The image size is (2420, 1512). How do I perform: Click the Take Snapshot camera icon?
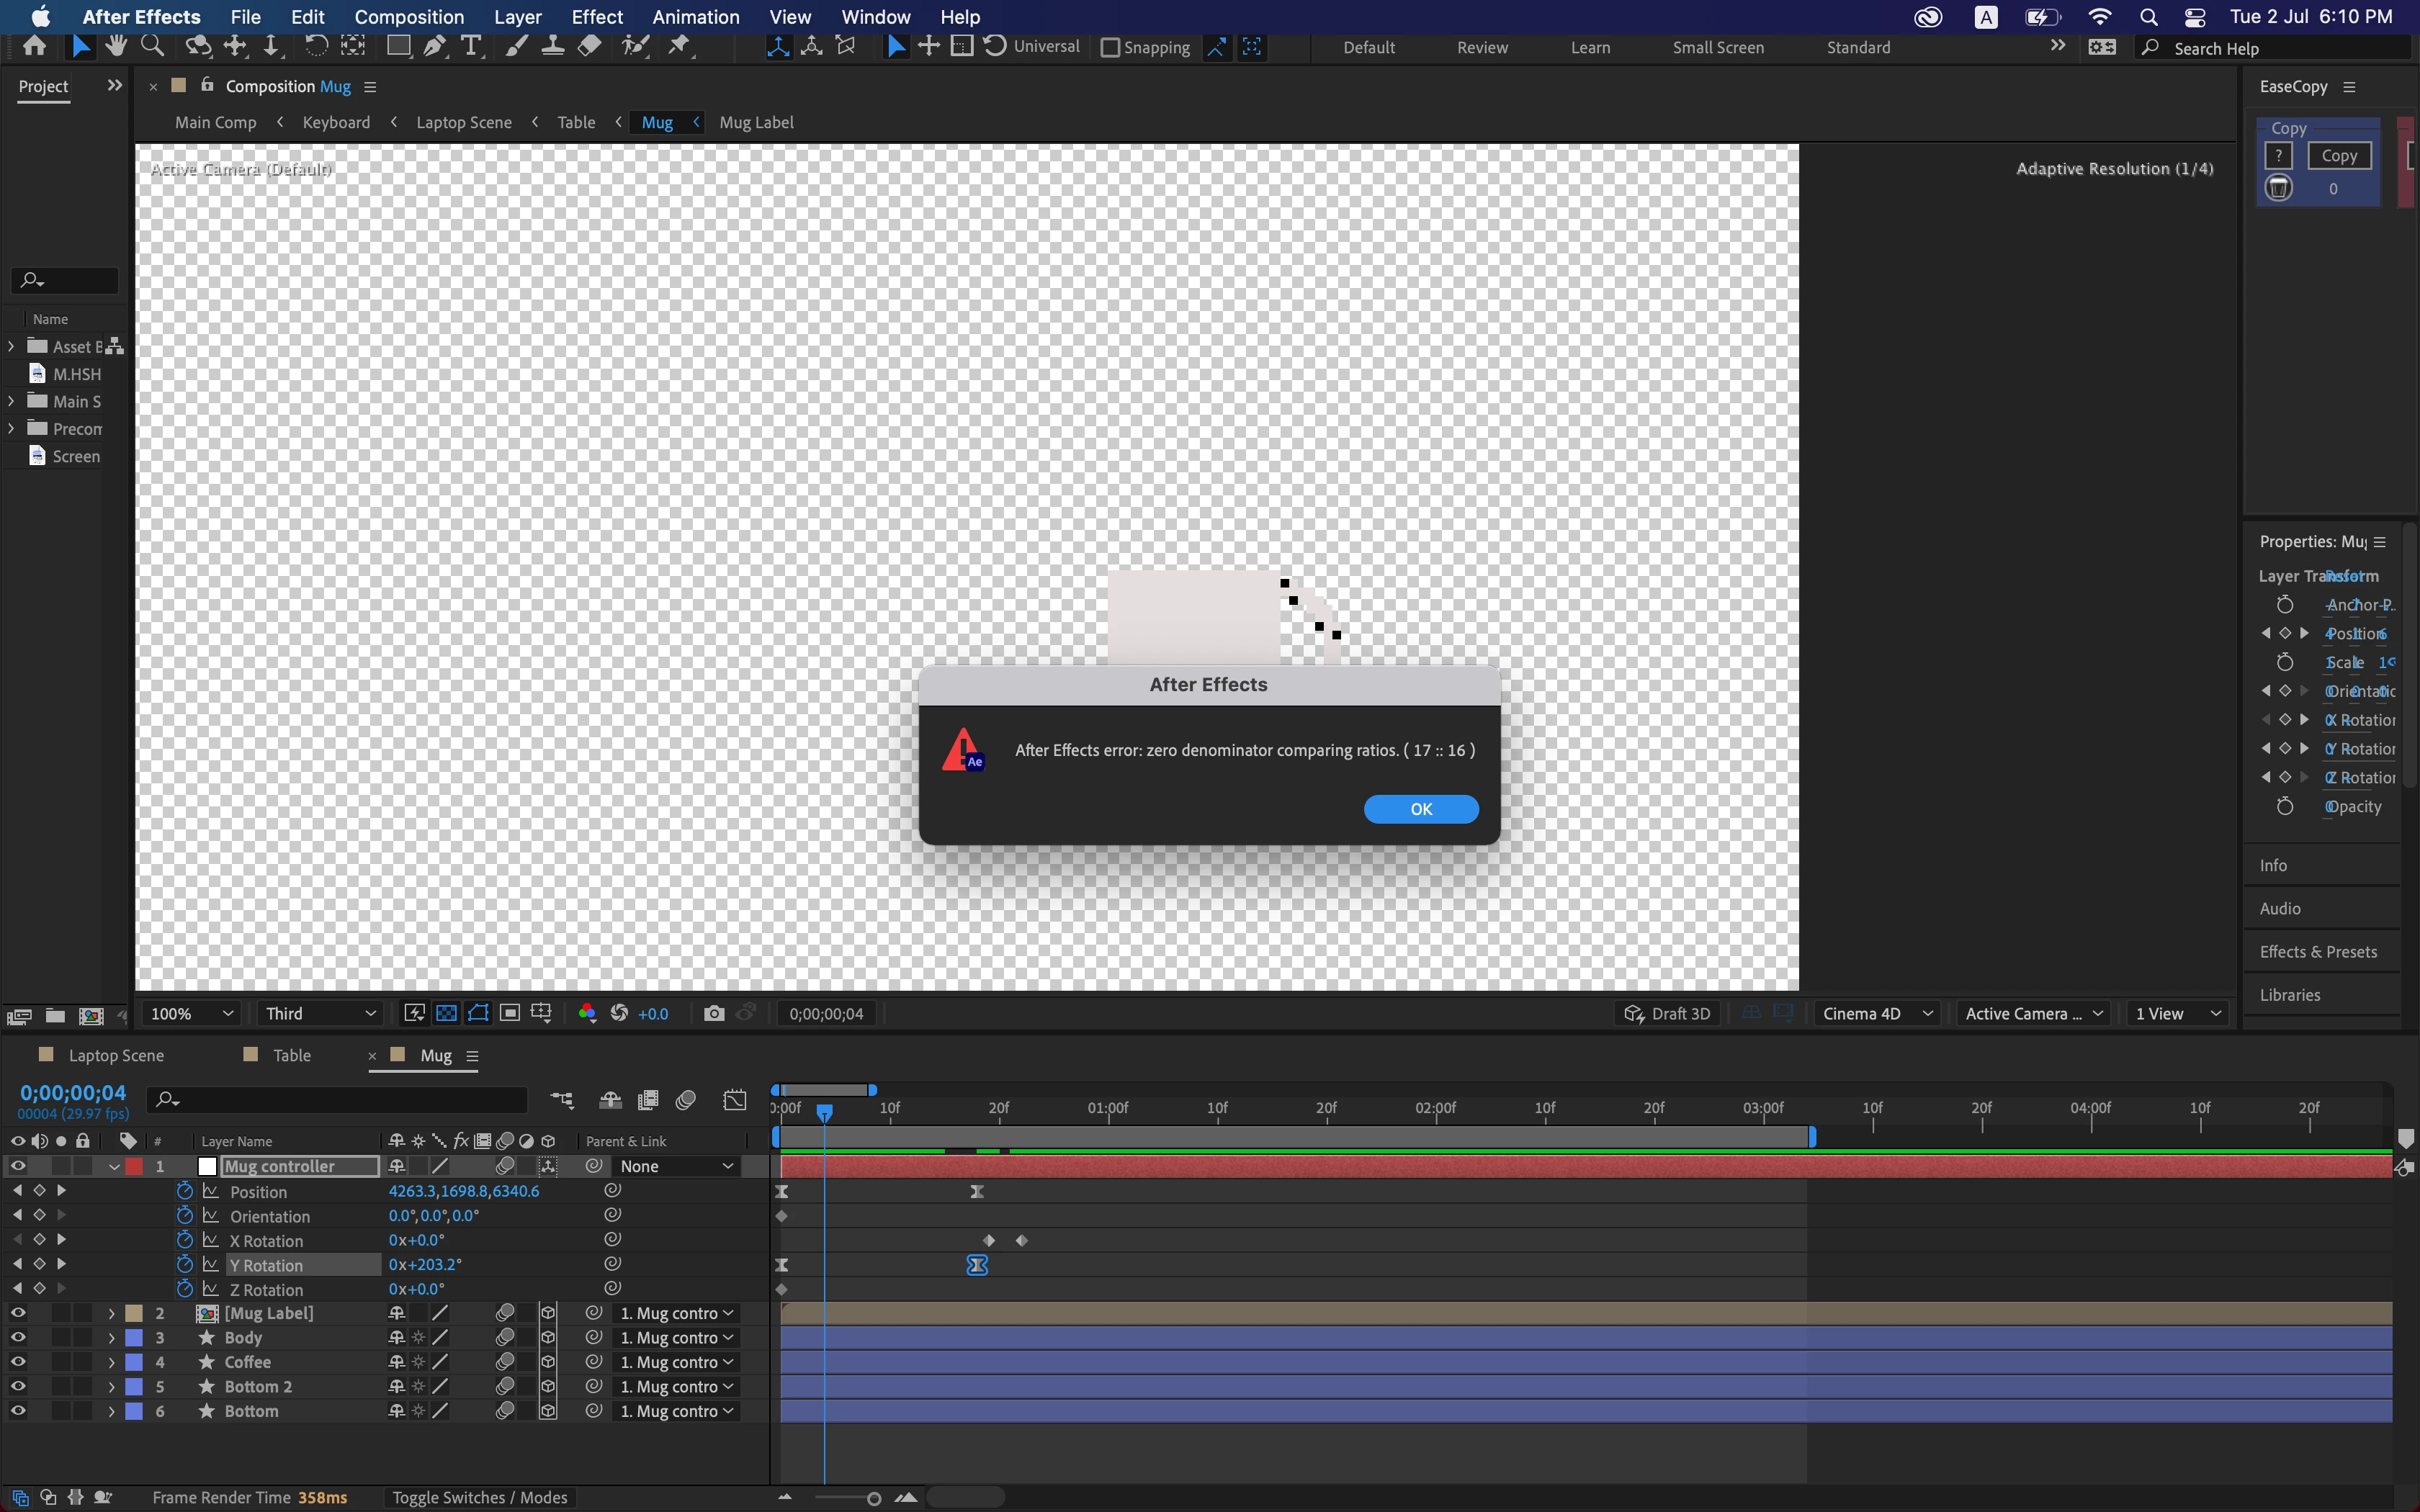pos(713,1013)
